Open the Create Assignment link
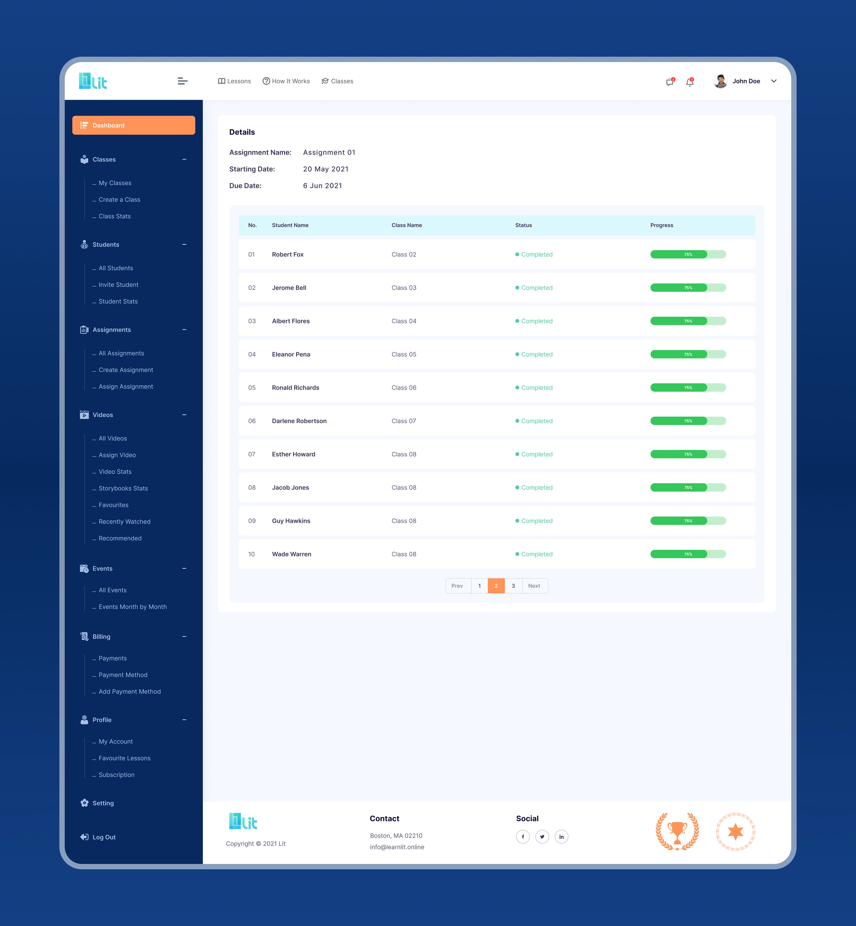 coord(125,370)
